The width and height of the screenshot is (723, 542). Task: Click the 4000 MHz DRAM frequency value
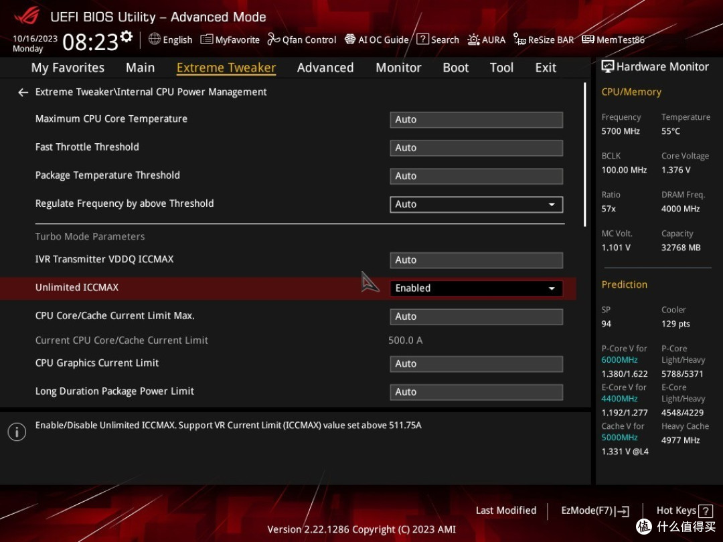[680, 209]
